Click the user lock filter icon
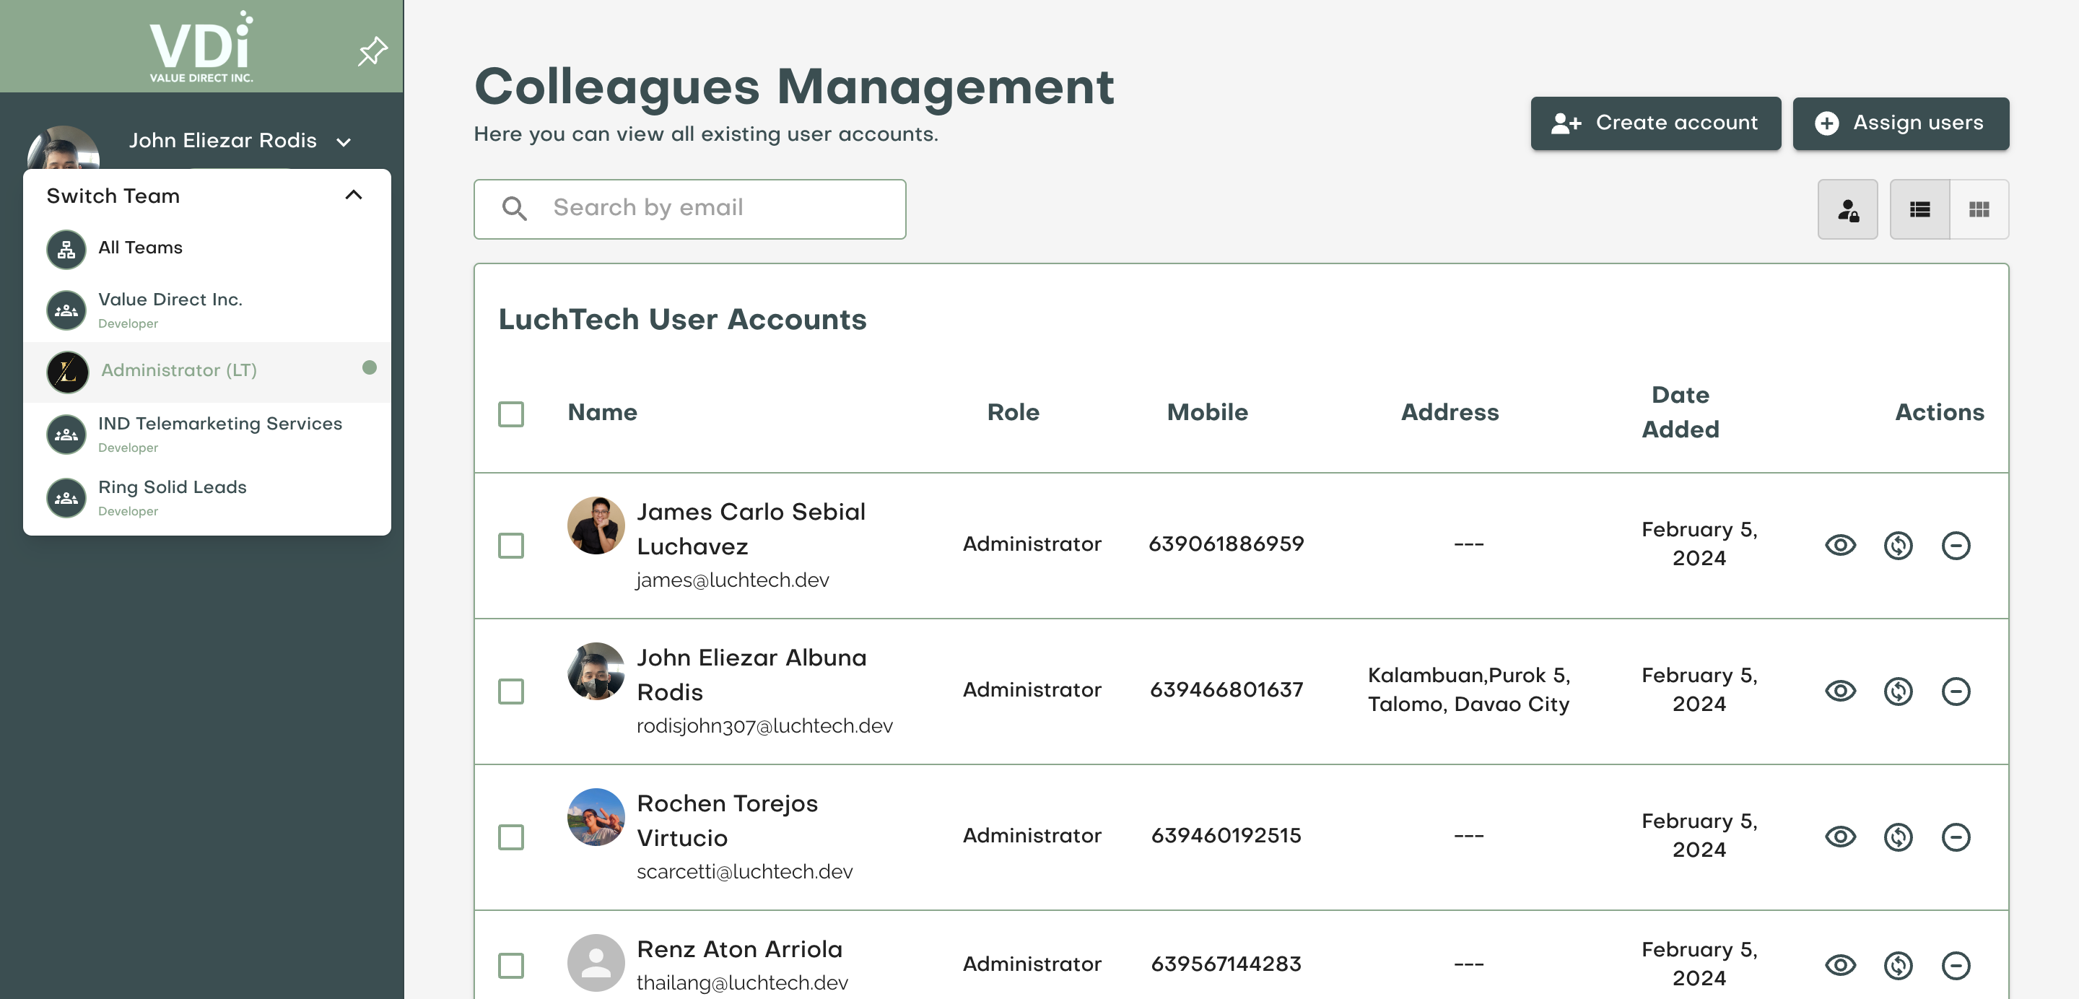Screen dimensions: 2079x999 1847,210
